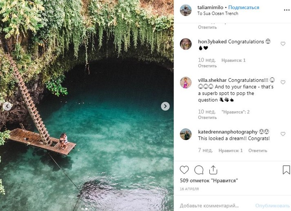Go to the next photo arrow

click(x=165, y=106)
